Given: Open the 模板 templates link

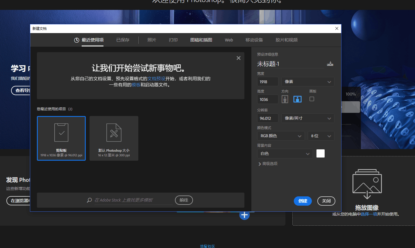Looking at the screenshot, I should pos(136,85).
